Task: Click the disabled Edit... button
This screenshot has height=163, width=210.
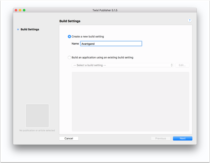Action: click(182, 65)
